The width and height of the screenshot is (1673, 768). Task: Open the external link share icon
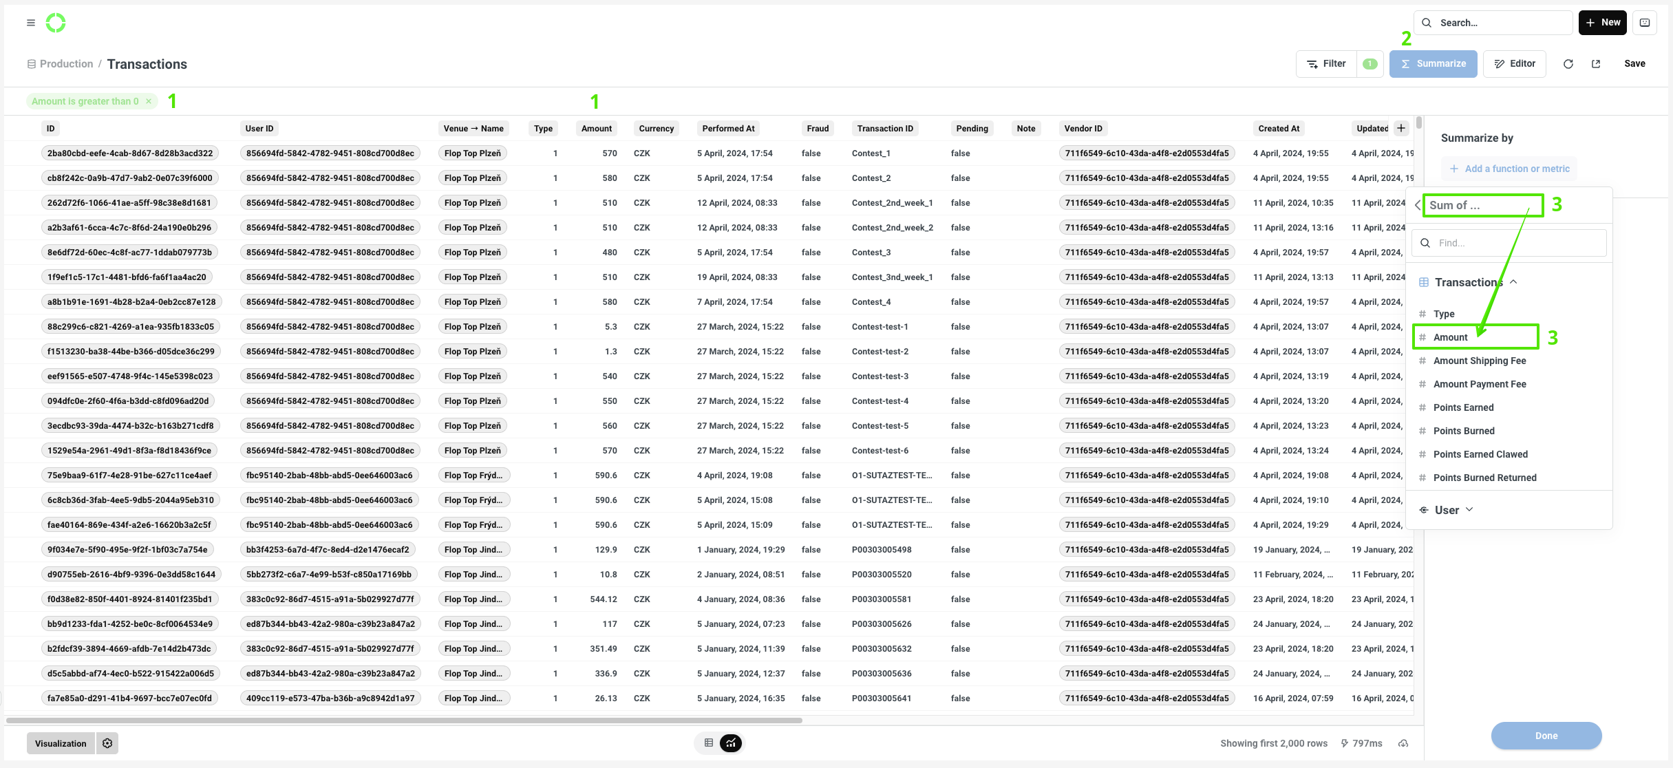(x=1596, y=64)
